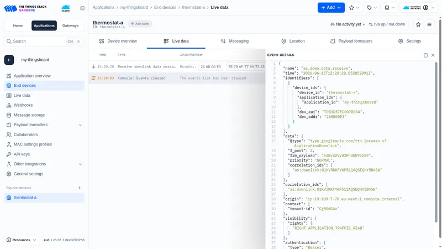
Task: Open Webhooks in sidebar
Action: tap(44, 105)
